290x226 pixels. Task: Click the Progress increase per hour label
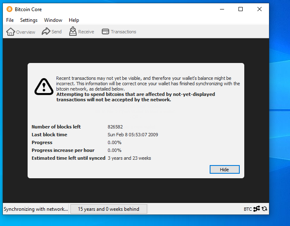(x=63, y=150)
